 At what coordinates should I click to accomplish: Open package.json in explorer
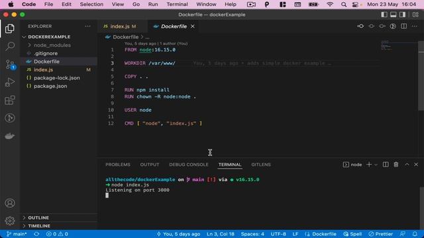pyautogui.click(x=50, y=86)
